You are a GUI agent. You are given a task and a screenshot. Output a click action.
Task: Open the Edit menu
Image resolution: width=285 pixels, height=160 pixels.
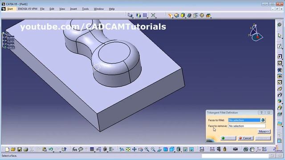tap(52, 9)
